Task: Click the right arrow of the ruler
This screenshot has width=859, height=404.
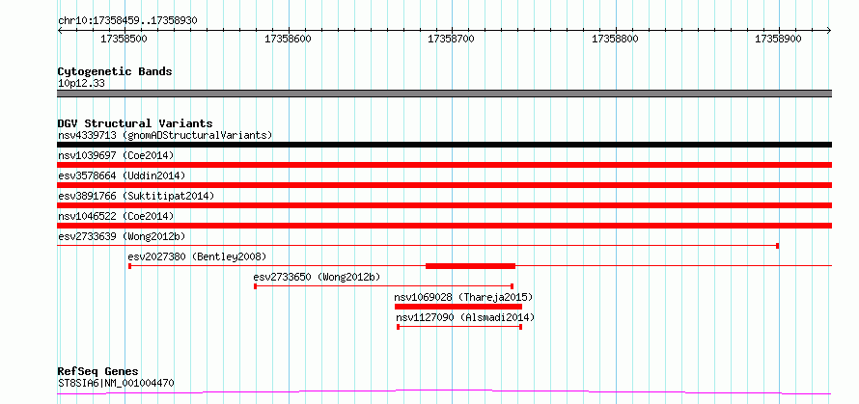Action: coord(829,30)
